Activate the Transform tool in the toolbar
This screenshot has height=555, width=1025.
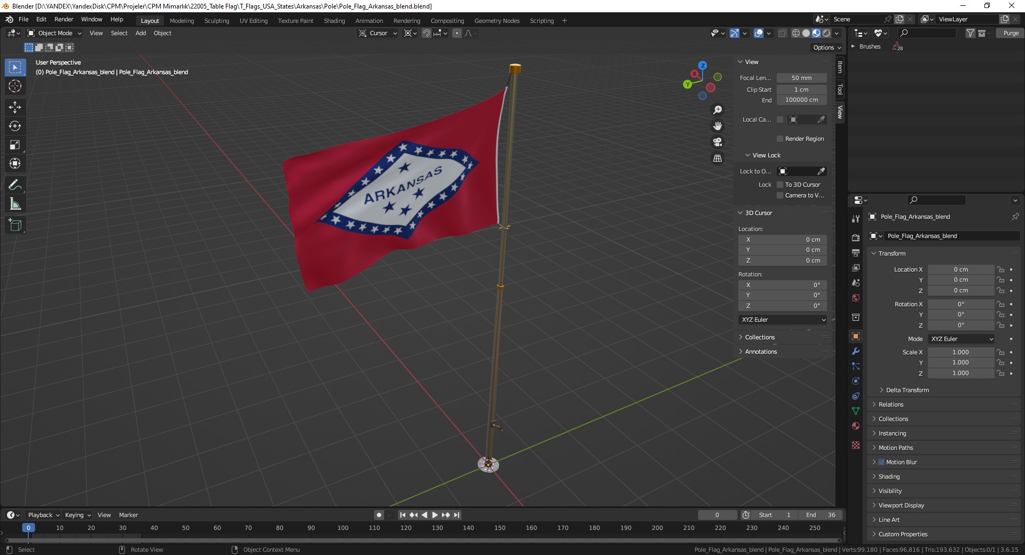[15, 163]
